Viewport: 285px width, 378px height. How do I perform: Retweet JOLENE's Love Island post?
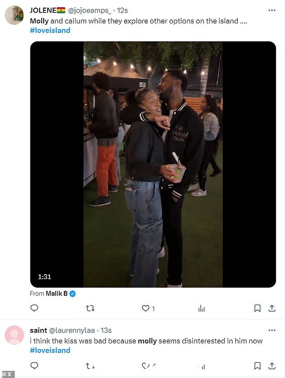click(90, 308)
